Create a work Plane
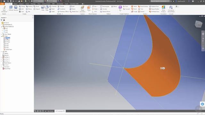 click(89, 9)
